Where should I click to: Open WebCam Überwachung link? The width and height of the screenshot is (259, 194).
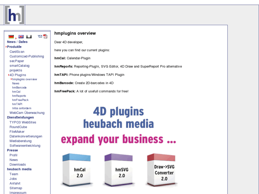coord(27,113)
